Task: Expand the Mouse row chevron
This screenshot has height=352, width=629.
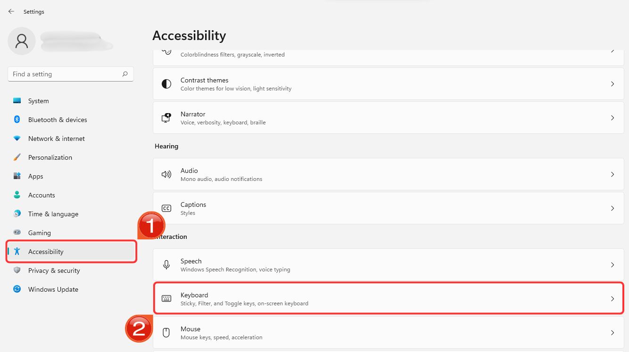Action: (x=612, y=332)
